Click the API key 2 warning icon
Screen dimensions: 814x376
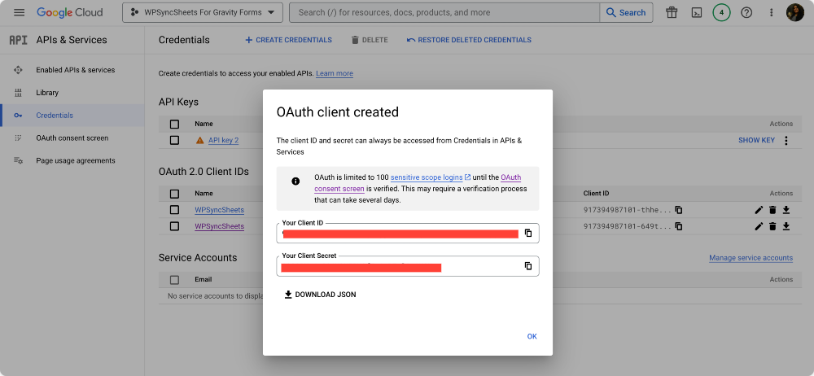coord(200,140)
